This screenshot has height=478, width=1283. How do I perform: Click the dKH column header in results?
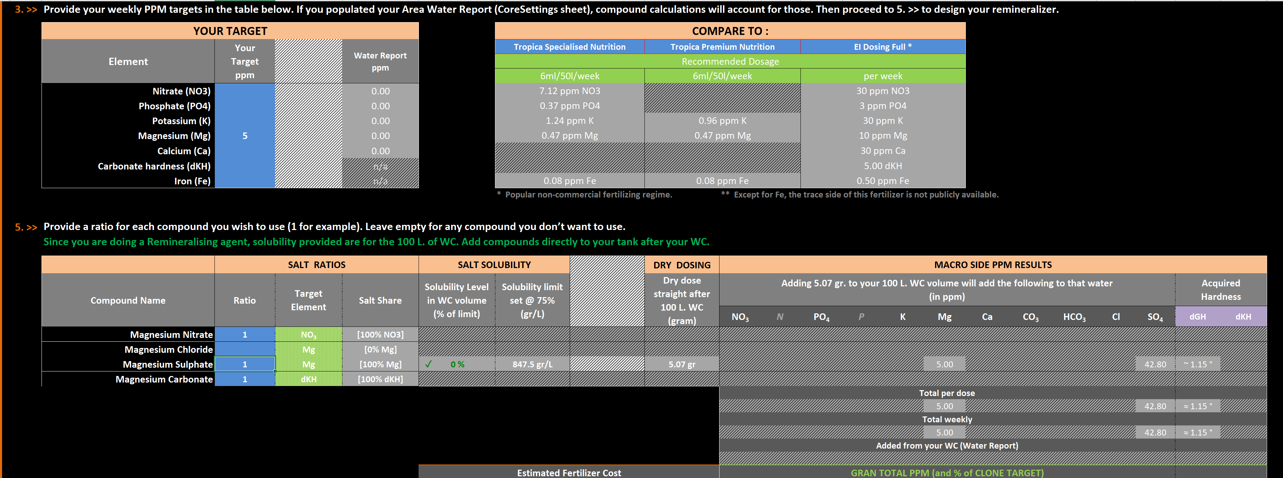tap(1243, 317)
